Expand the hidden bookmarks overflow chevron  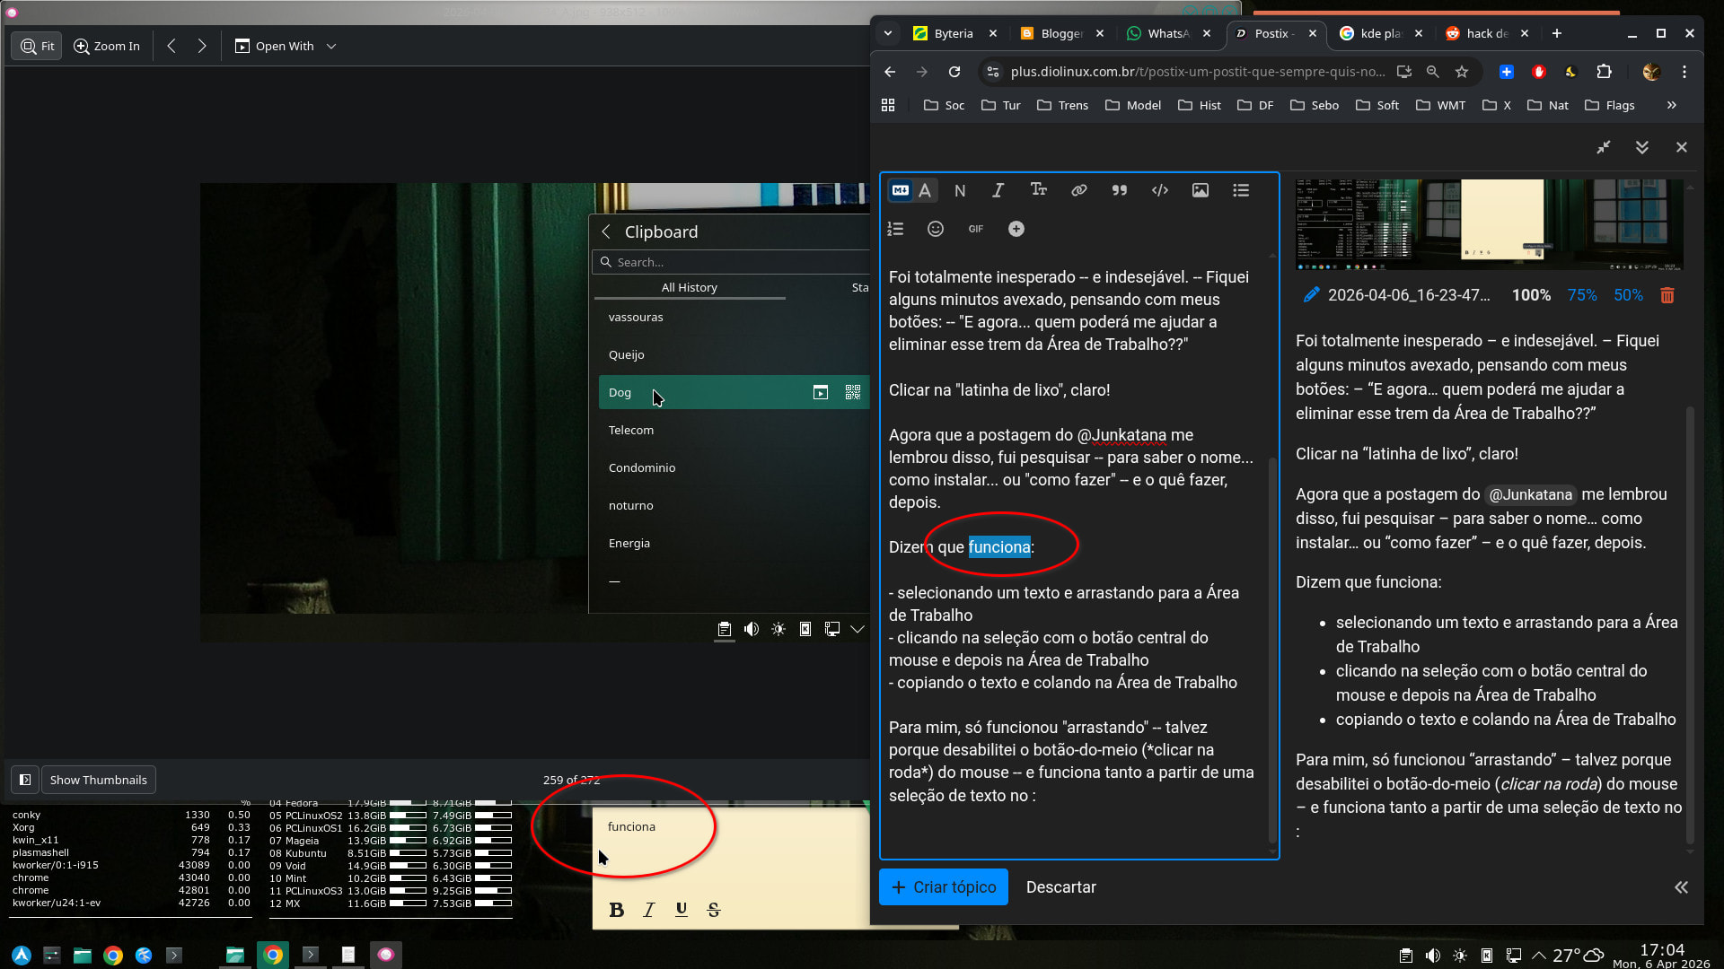(1671, 105)
